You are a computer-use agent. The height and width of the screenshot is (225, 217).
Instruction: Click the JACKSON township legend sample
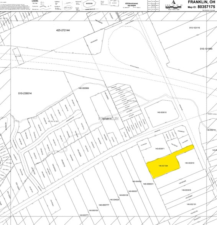(x=90, y=4)
